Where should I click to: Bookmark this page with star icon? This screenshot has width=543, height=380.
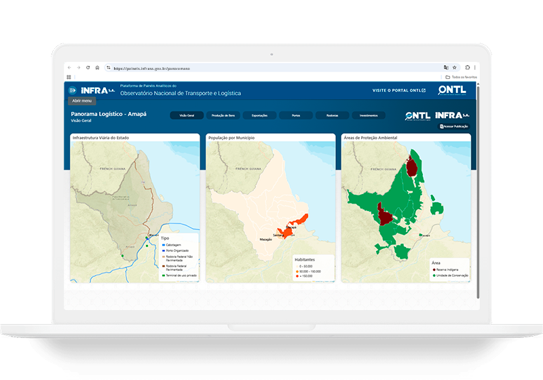(x=454, y=68)
